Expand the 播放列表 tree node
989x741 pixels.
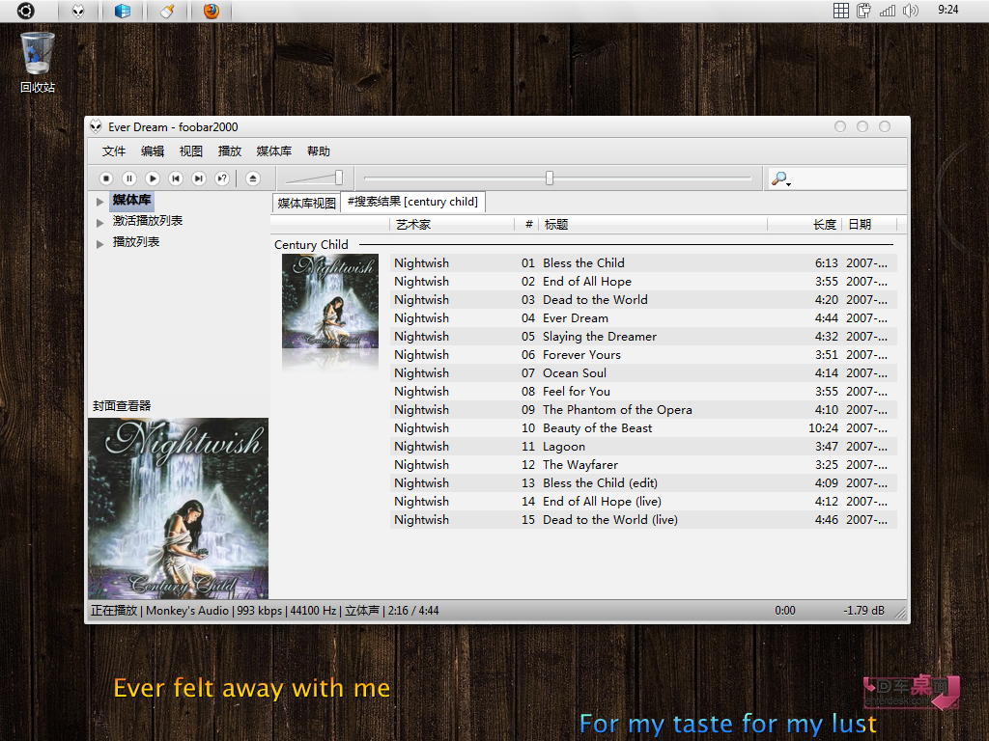click(99, 244)
